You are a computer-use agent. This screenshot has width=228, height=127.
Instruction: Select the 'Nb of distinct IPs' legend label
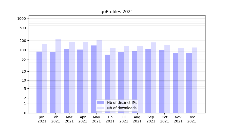point(122,103)
